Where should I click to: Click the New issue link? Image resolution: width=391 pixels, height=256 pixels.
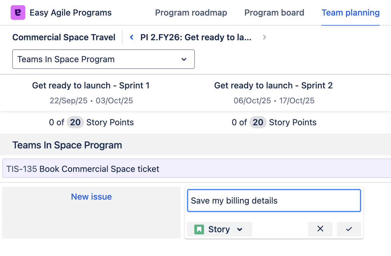point(91,197)
